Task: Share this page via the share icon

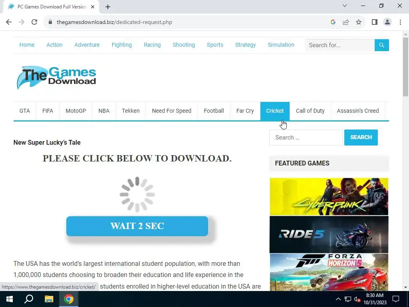Action: [346, 22]
